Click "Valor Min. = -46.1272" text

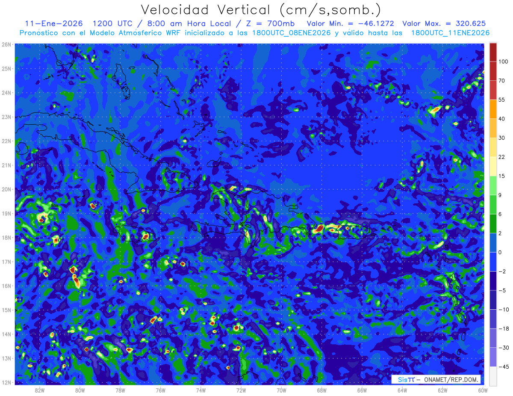pos(351,23)
